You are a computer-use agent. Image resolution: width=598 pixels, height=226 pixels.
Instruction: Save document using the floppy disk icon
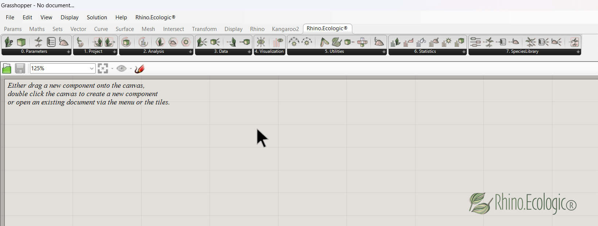pyautogui.click(x=20, y=68)
